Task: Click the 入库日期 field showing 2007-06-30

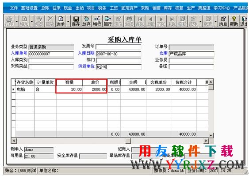Action: pyautogui.click(x=119, y=54)
